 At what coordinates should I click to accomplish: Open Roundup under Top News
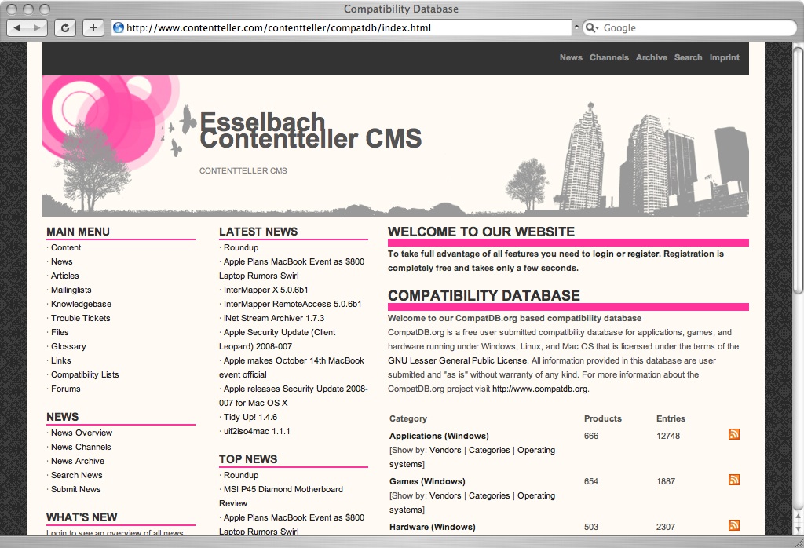(x=241, y=475)
